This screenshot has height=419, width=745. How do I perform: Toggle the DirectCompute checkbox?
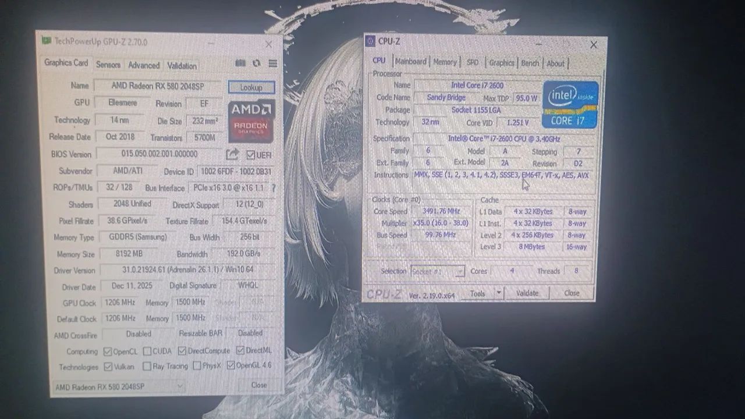[x=182, y=351]
